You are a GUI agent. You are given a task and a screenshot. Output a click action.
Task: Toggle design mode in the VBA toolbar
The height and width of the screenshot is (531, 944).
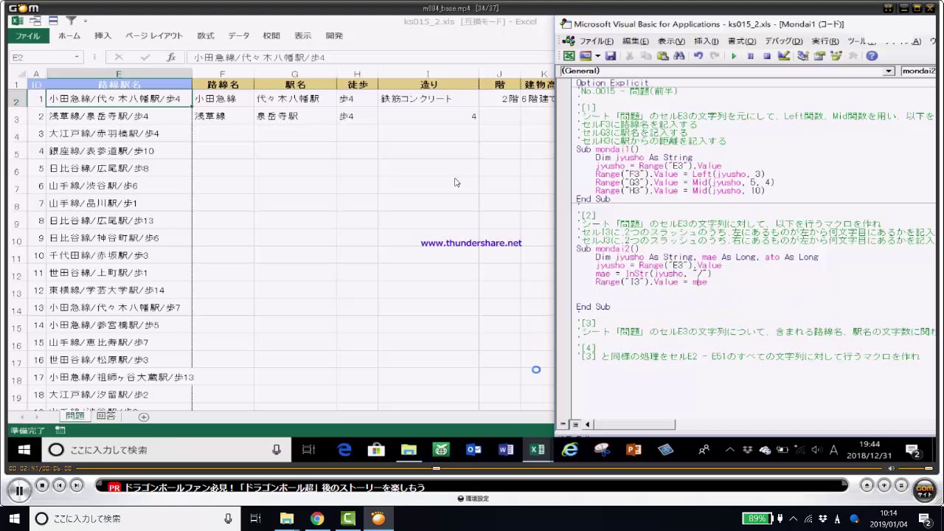[x=784, y=56]
